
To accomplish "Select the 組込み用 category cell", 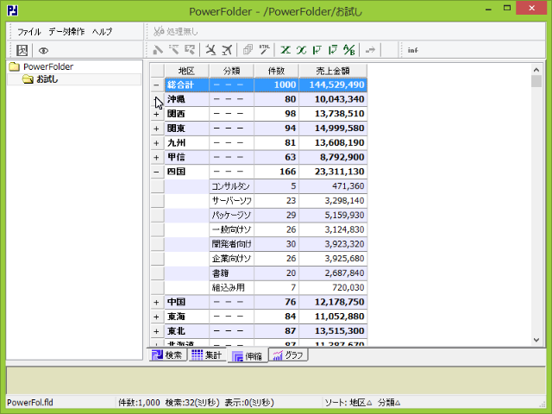I will [x=231, y=287].
